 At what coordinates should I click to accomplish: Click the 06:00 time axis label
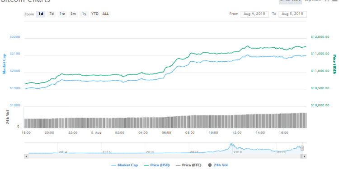(x=166, y=133)
